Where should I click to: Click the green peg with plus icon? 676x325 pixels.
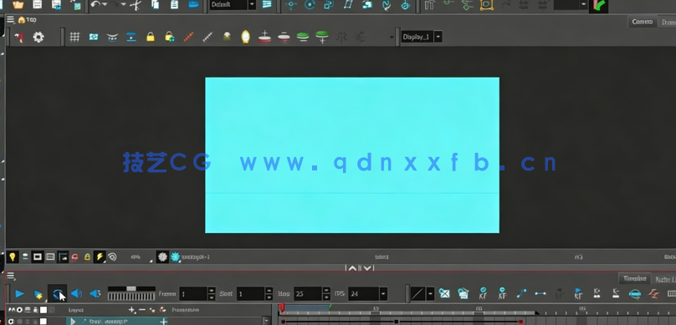click(x=322, y=37)
